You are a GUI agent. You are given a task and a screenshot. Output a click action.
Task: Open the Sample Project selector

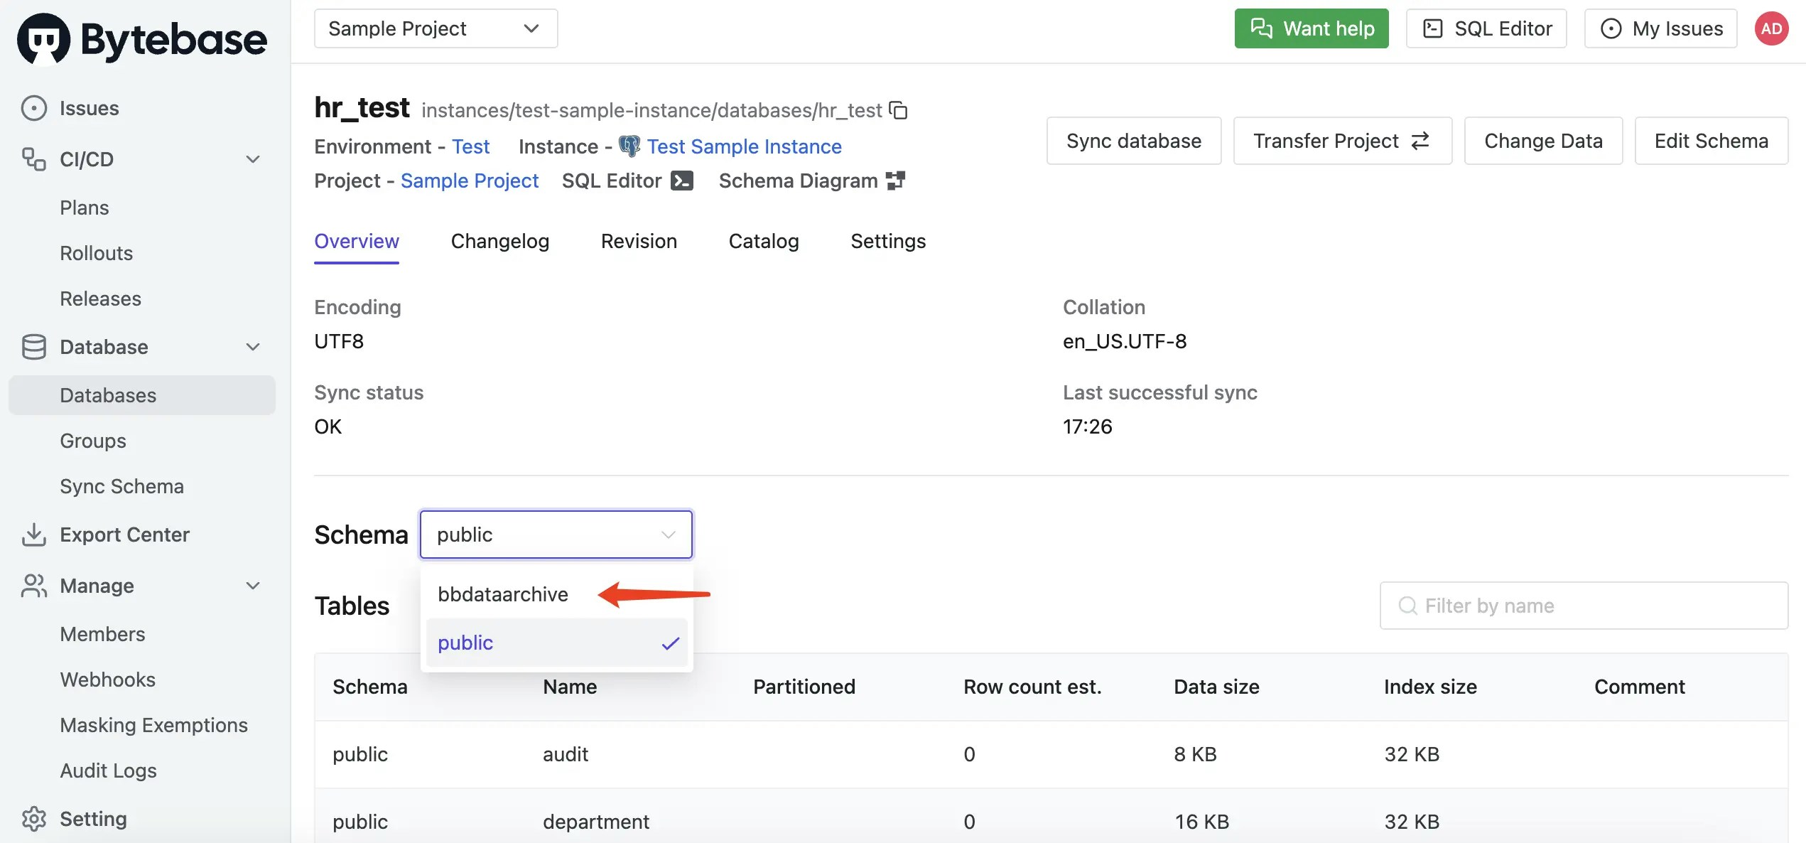(435, 28)
